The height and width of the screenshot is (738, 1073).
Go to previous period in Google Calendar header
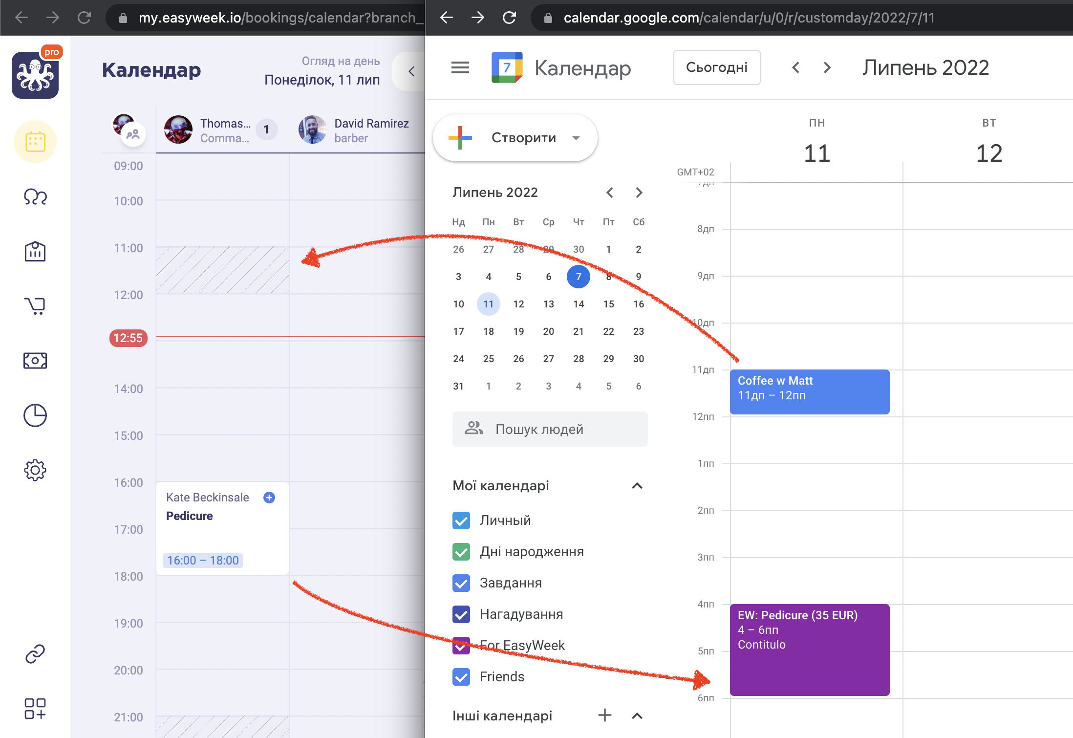point(796,67)
